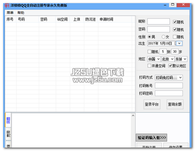Viewport: 195px width, 151px height.
Task: Click the partially visible 开始注册 button
Action: (x=149, y=145)
